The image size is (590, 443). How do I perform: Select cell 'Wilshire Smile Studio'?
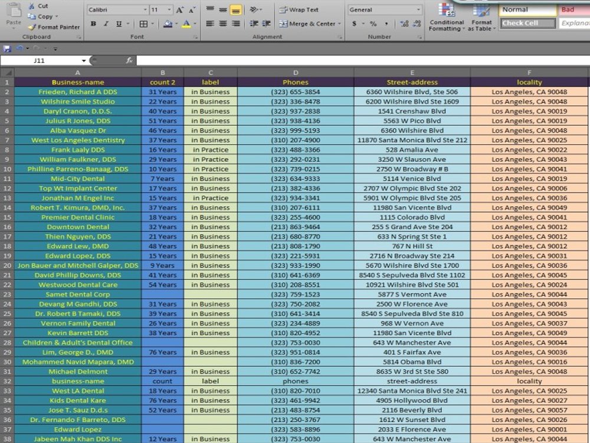(78, 102)
